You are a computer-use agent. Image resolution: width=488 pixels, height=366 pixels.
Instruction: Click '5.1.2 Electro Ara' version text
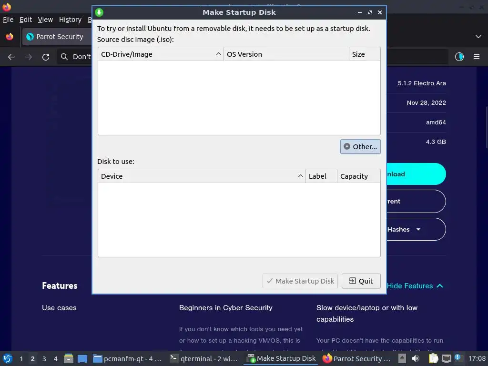pyautogui.click(x=422, y=83)
